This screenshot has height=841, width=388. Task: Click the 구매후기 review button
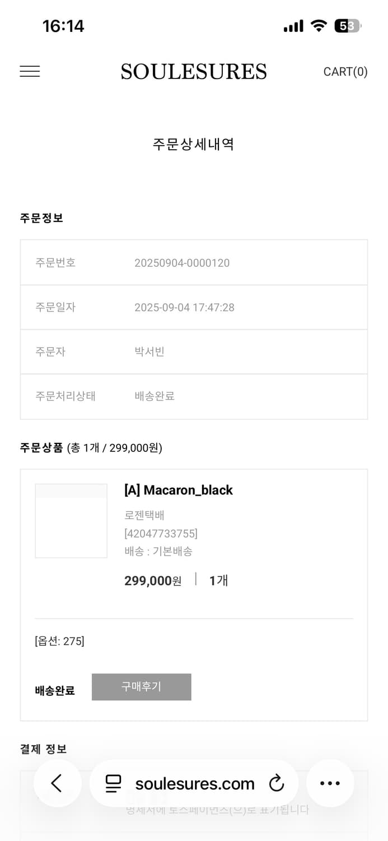click(x=141, y=687)
